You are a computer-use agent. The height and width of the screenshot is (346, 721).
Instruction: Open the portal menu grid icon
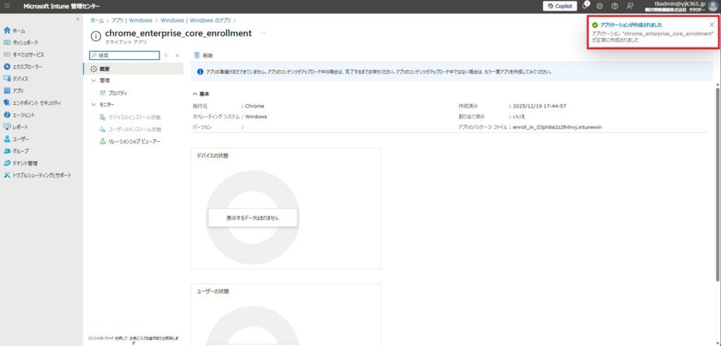coord(7,6)
